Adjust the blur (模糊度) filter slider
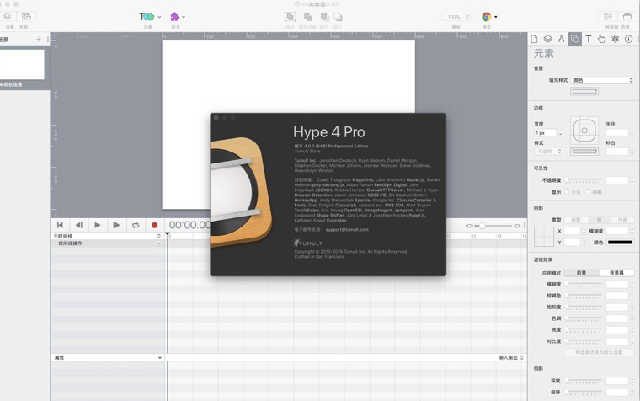The width and height of the screenshot is (640, 401). tap(584, 284)
